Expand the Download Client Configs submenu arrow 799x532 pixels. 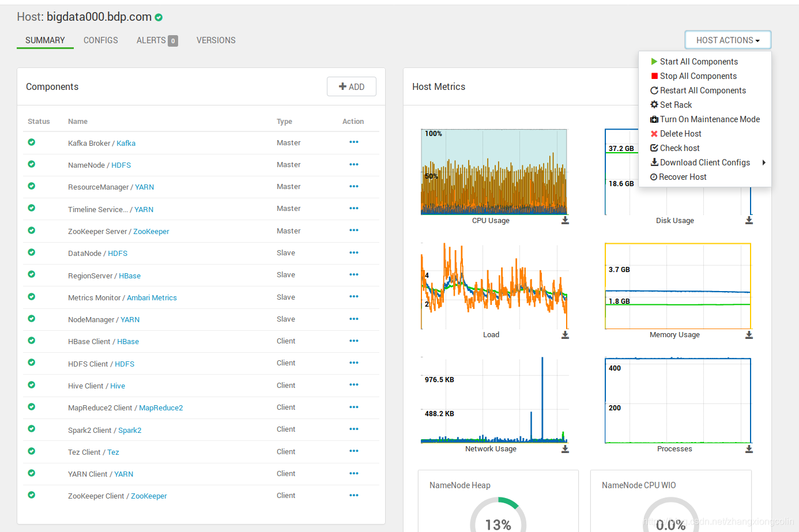[764, 163]
